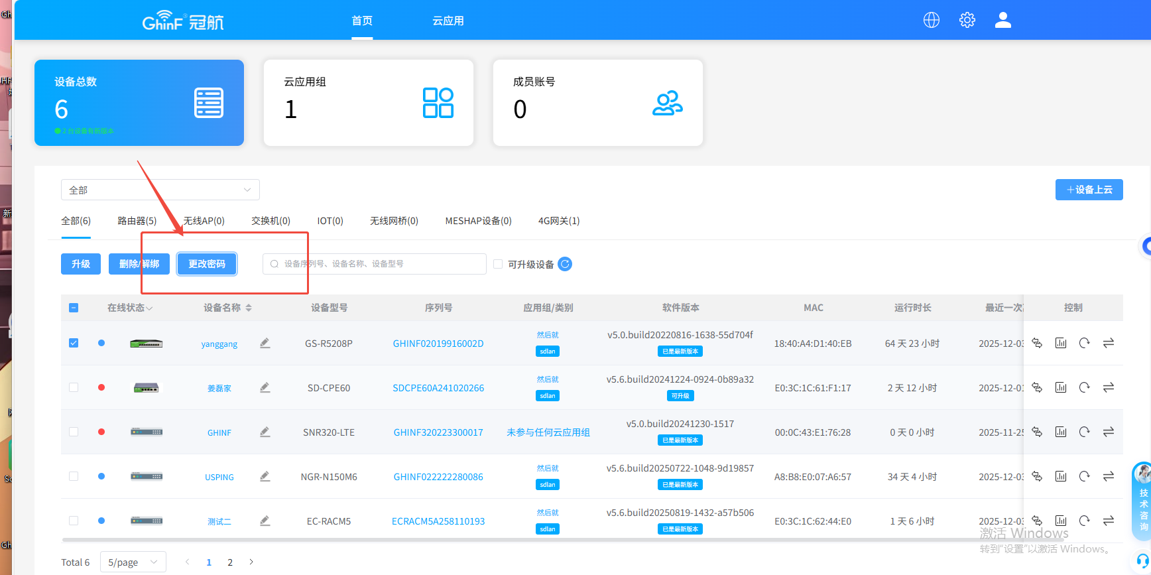
Task: Click the globe language icon in header
Action: [x=932, y=20]
